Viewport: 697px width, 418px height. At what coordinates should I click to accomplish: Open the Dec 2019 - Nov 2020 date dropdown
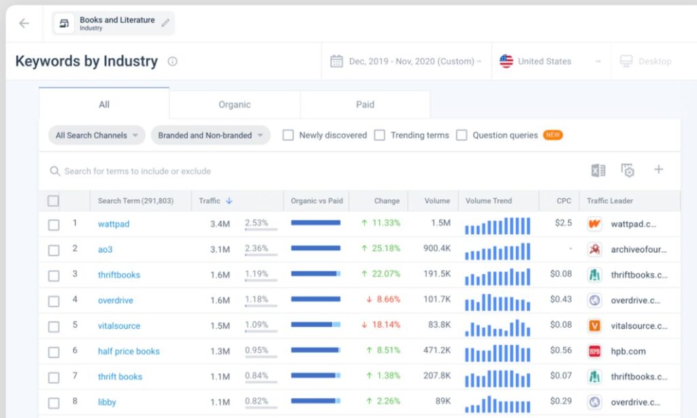coord(406,61)
